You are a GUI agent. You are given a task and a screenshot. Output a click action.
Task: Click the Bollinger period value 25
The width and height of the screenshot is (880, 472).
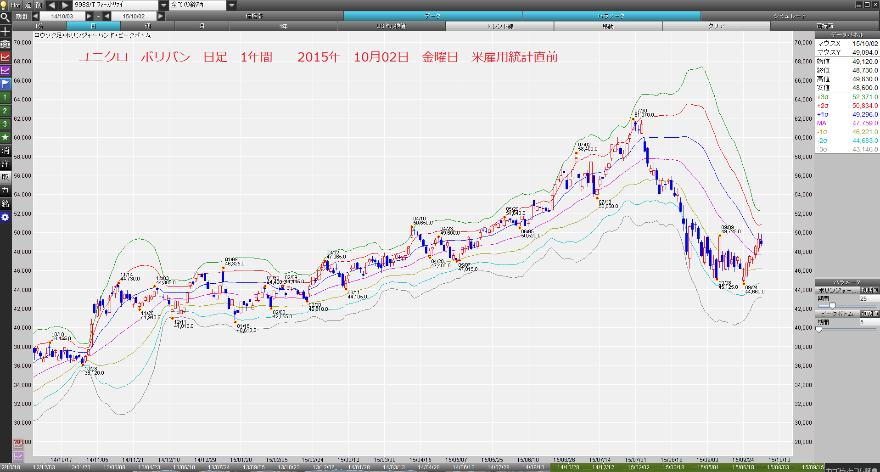point(869,298)
